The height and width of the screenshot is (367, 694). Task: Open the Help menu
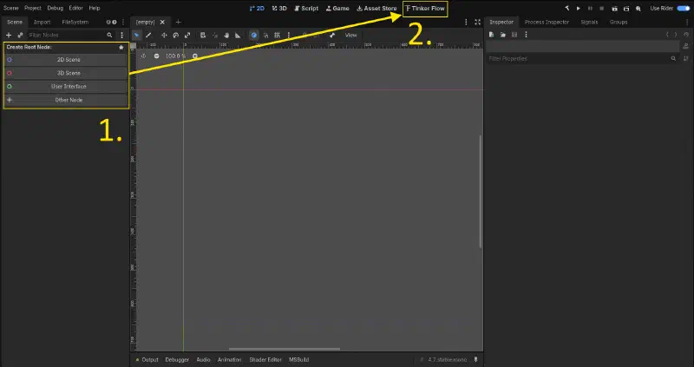pyautogui.click(x=95, y=8)
